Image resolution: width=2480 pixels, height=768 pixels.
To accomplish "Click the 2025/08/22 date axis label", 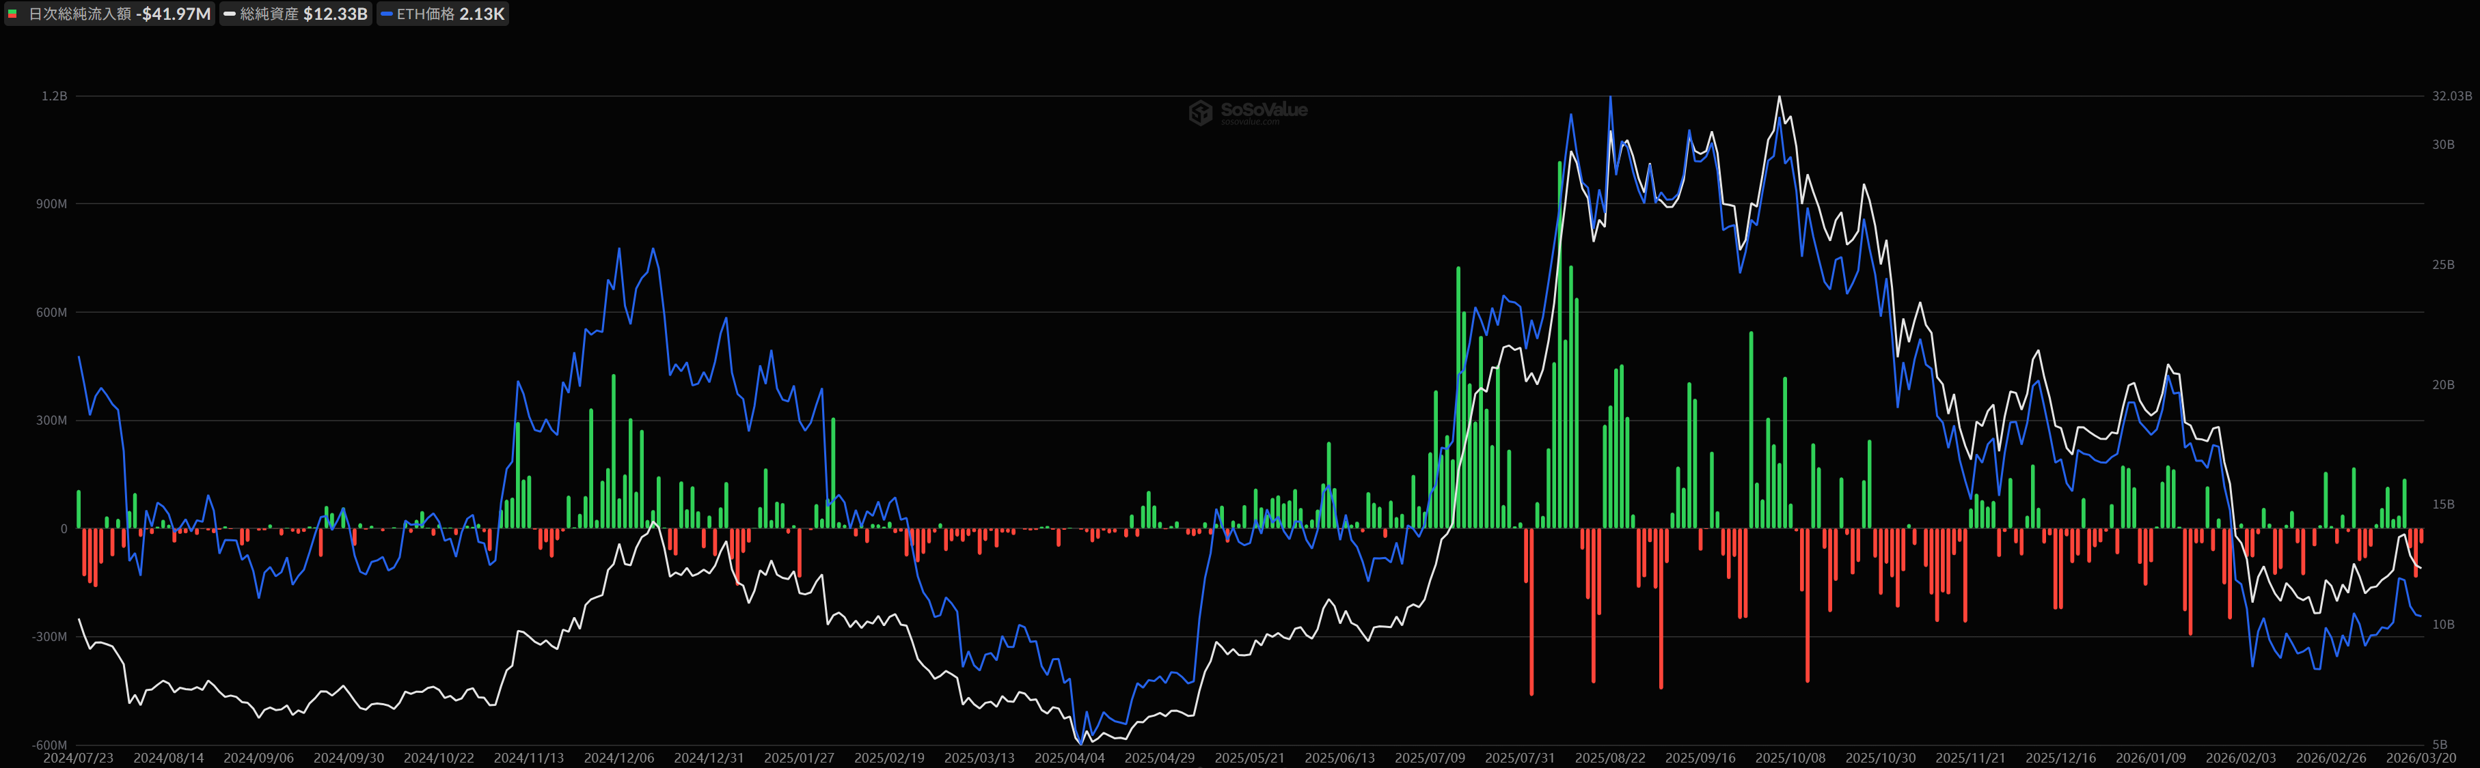I will 1609,758.
